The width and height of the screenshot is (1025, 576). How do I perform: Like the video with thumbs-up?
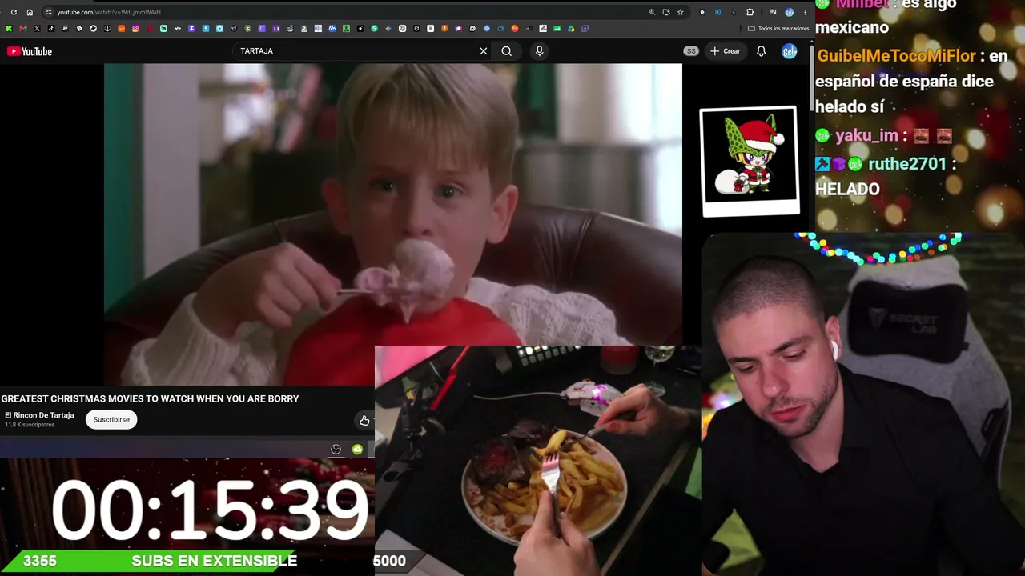tap(364, 420)
